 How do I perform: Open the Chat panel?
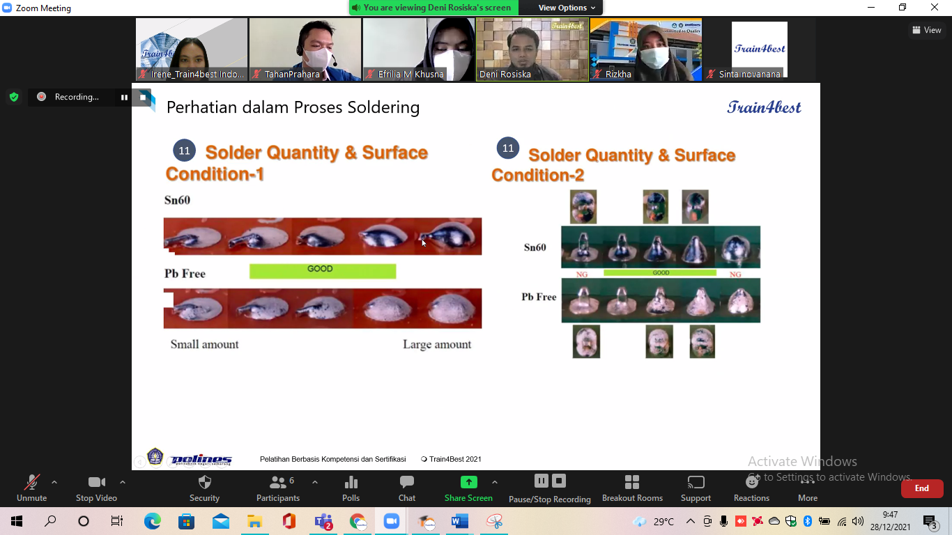coord(407,483)
